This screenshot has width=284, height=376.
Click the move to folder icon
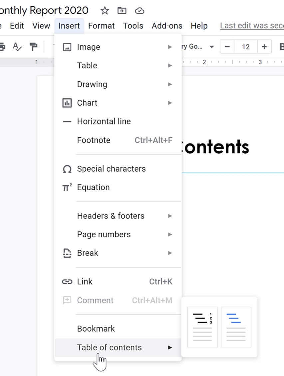[122, 11]
